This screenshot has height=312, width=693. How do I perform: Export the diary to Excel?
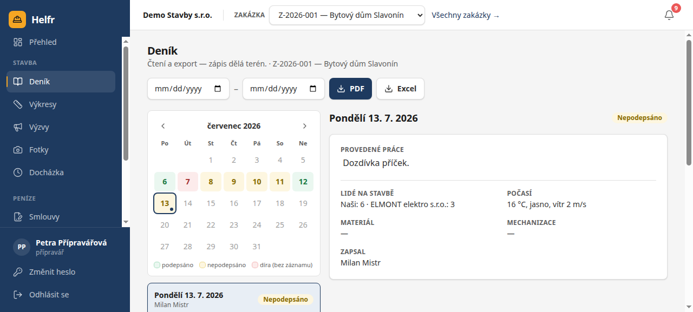[x=400, y=89]
